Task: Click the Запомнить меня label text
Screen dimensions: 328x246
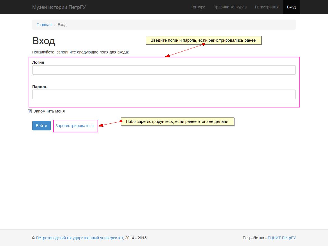Action: point(49,111)
